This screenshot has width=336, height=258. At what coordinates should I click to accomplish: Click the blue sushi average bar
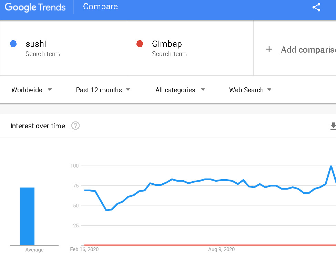coord(27,216)
